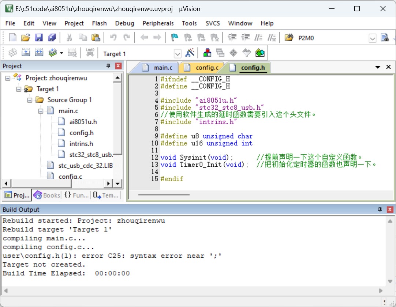The image size is (396, 307).
Task: Open the Pack Installer icon
Action: (x=260, y=53)
